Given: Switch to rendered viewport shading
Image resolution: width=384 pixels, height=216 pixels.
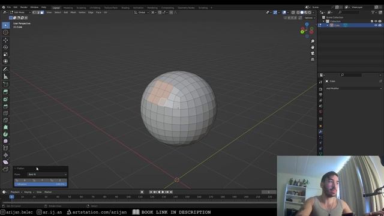Looking at the screenshot, I should click(310, 13).
